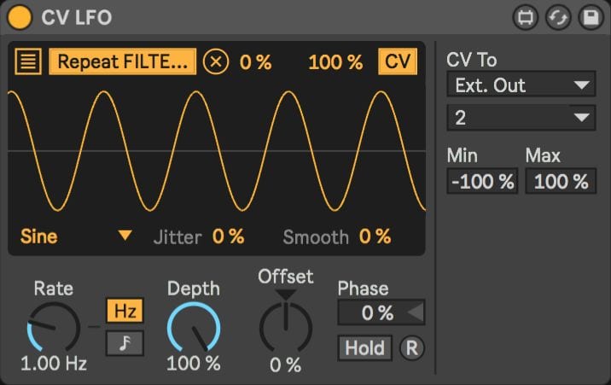The height and width of the screenshot is (385, 611).
Task: Open the Ext. Out CV To dropdown
Action: [x=521, y=85]
